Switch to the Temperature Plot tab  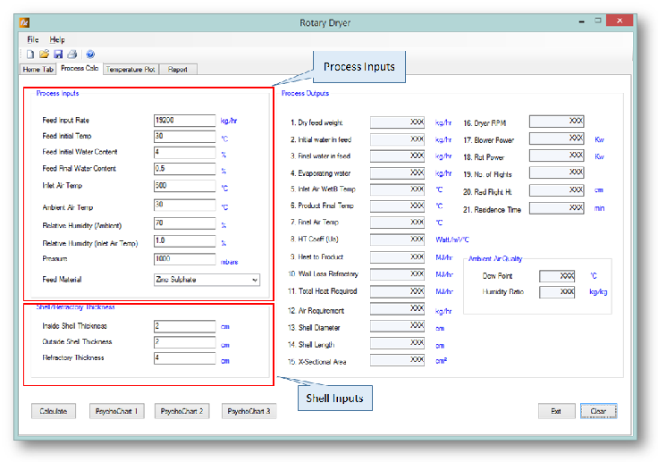click(131, 69)
